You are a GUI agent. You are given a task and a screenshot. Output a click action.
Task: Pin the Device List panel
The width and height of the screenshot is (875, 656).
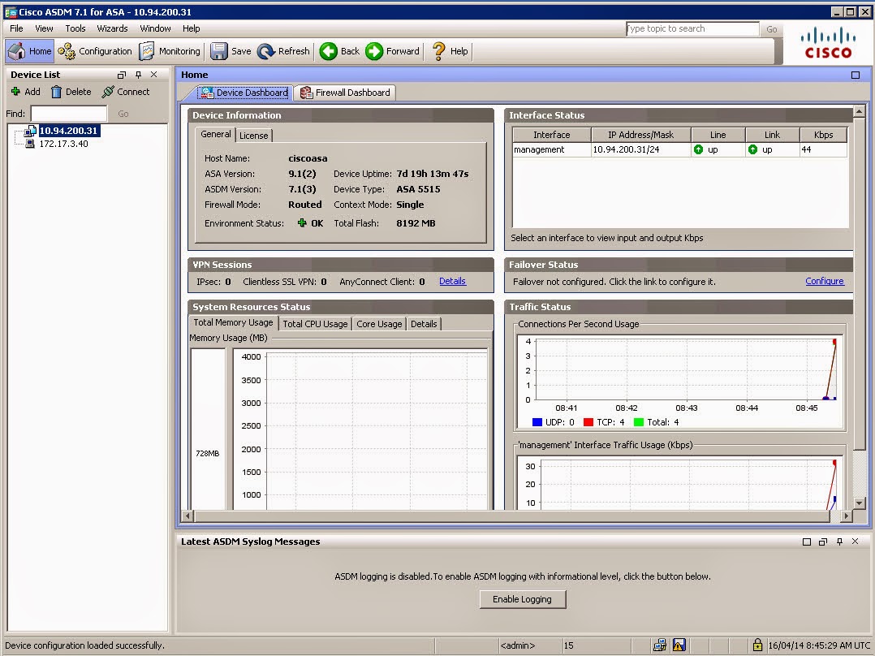coord(136,75)
